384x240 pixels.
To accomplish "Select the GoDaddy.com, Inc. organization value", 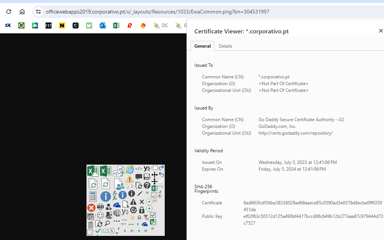I will click(x=277, y=126).
